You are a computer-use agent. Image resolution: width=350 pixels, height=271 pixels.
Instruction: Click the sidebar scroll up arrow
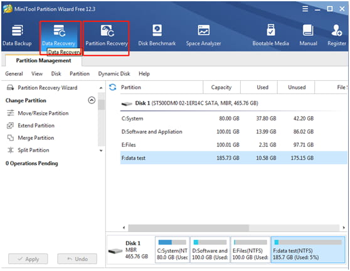pyautogui.click(x=101, y=88)
